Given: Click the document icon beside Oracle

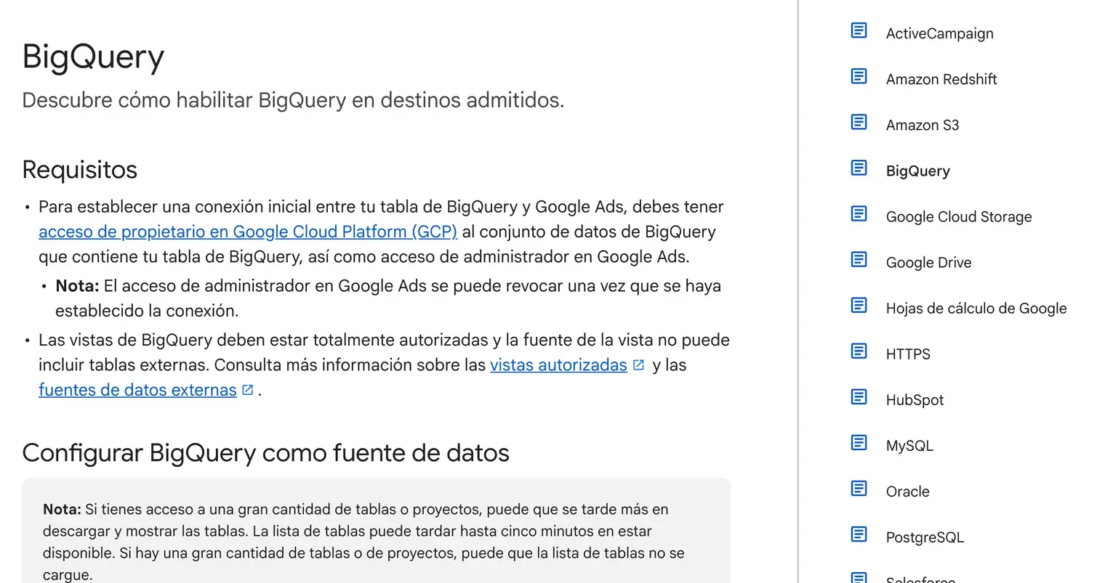Looking at the screenshot, I should [859, 488].
